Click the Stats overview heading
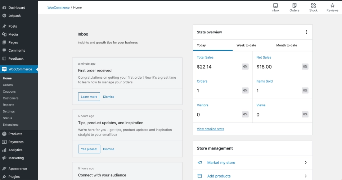Screen dimensions: 342x180 209,32
